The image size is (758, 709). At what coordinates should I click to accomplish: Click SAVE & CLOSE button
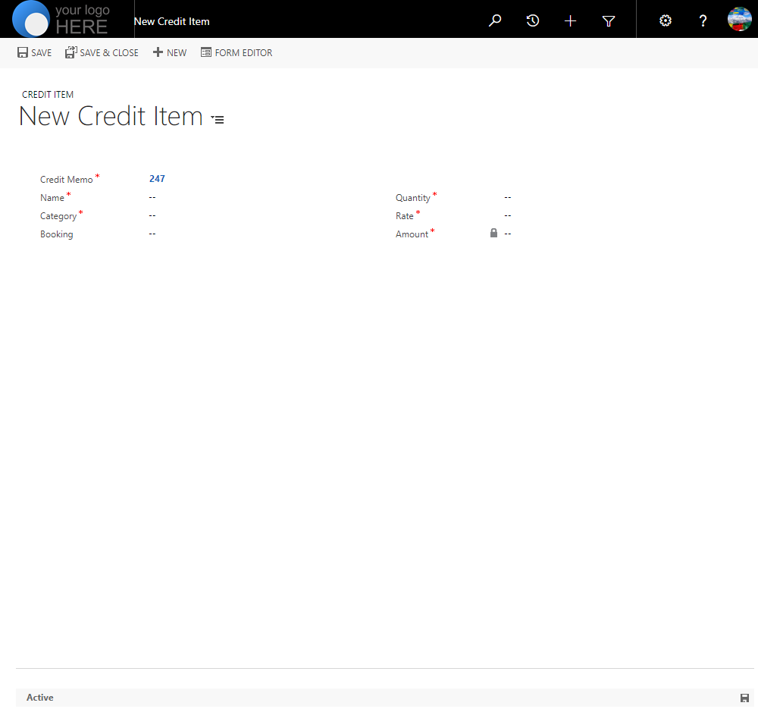pyautogui.click(x=102, y=53)
